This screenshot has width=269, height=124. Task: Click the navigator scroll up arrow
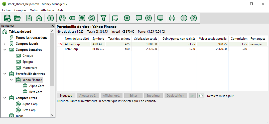coord(52,31)
